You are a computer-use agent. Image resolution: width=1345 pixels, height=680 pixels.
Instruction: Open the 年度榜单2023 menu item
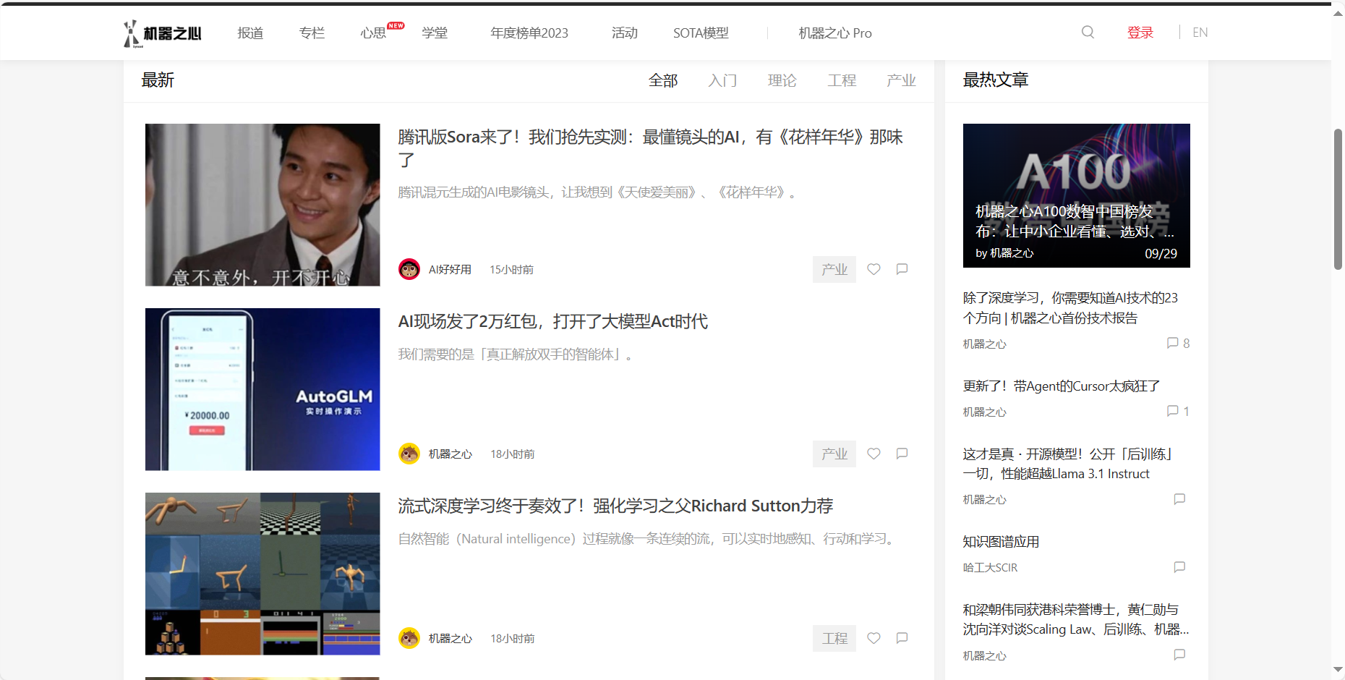tap(529, 33)
